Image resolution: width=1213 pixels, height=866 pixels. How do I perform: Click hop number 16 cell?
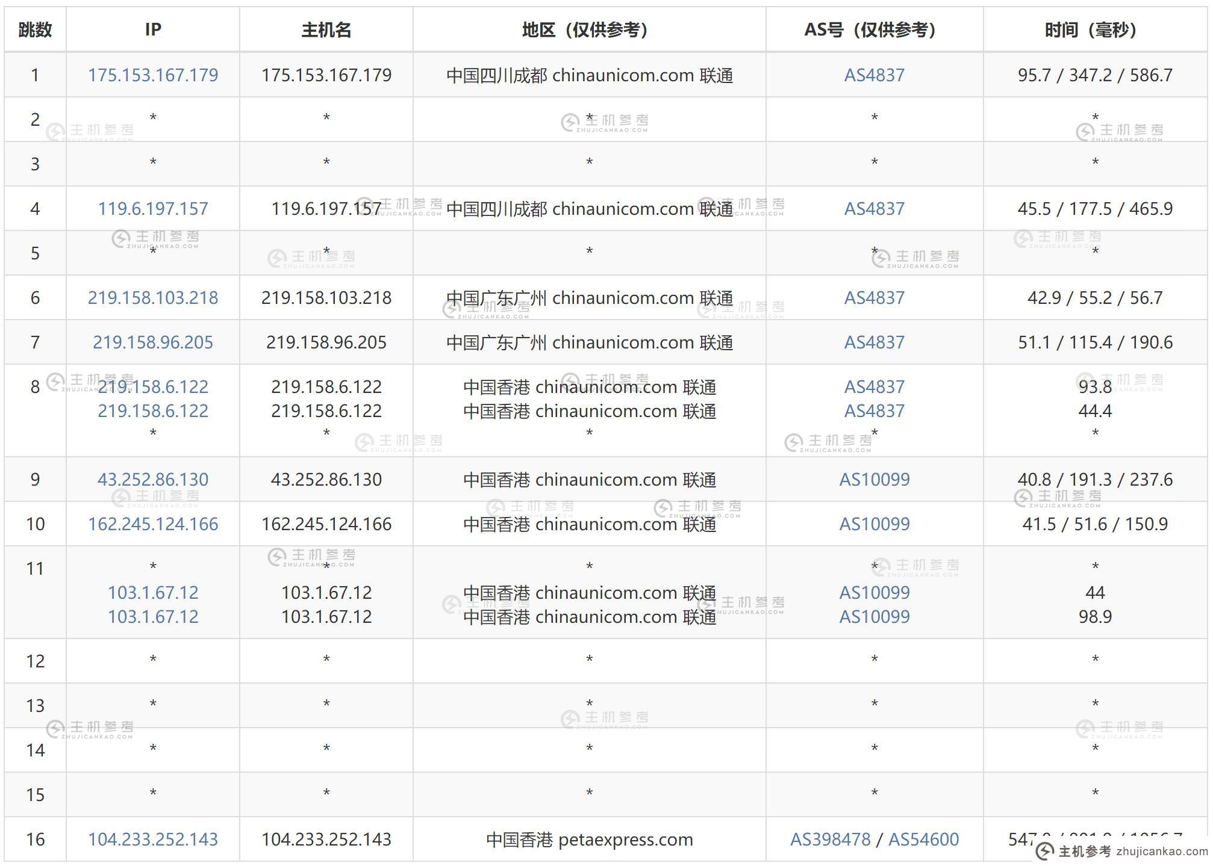tap(35, 840)
